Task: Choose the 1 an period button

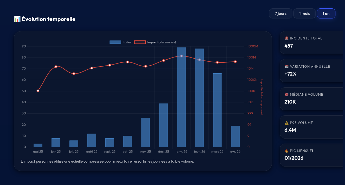Action: 326,13
